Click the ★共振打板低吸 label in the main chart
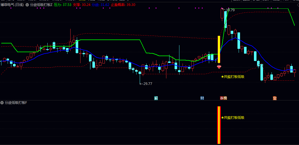 click(233, 77)
